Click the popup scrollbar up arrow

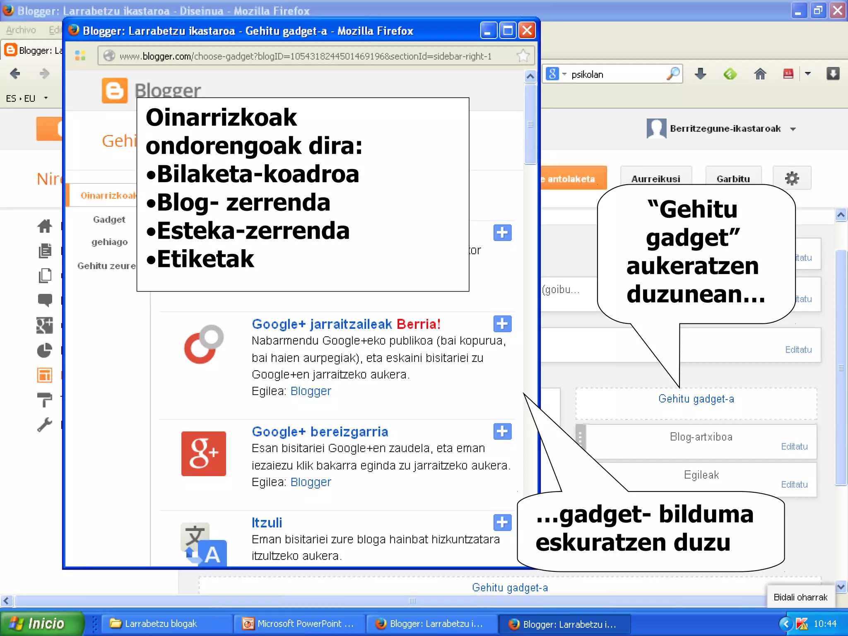coord(530,76)
